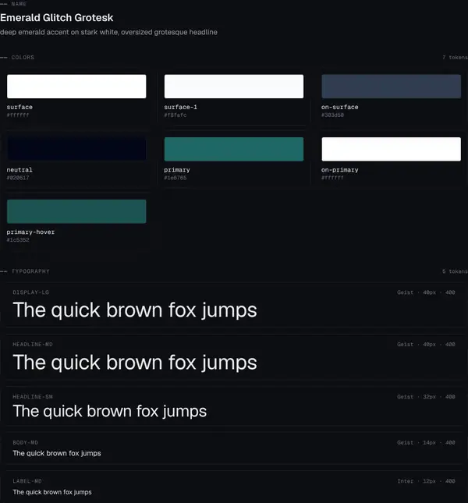468x503 pixels.
Task: Select the primary-hover color swatch
Action: click(x=76, y=211)
